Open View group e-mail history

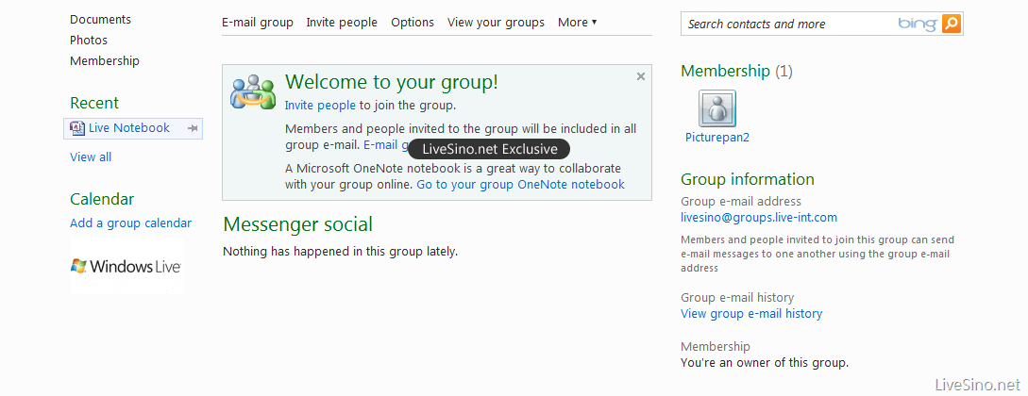click(x=751, y=314)
